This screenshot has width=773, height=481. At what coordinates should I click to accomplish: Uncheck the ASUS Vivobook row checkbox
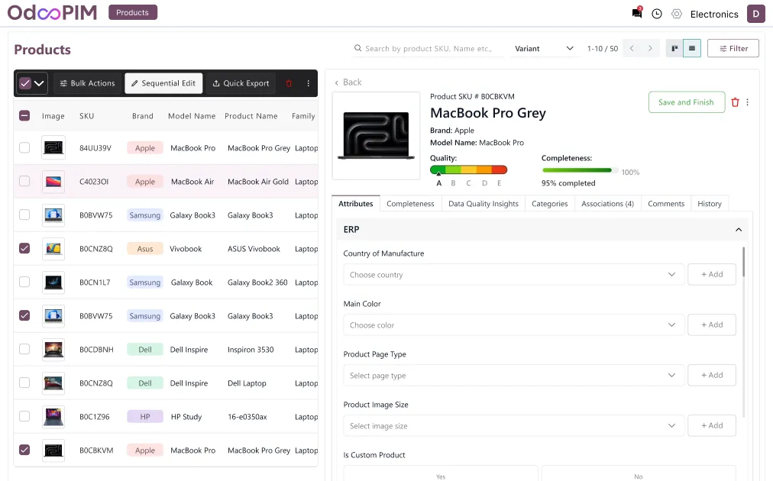tap(24, 249)
